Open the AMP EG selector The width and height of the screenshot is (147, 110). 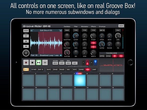click(102, 30)
